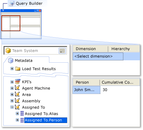Maximize the Query Builder thumbnail window

pos(38,11)
